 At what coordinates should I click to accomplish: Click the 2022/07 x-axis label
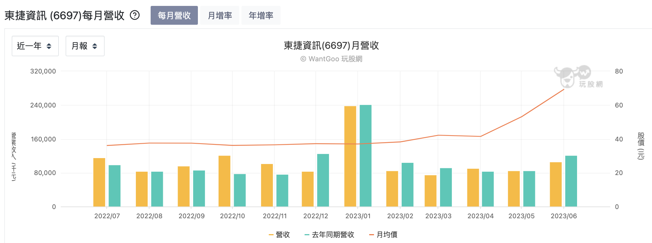tap(107, 216)
